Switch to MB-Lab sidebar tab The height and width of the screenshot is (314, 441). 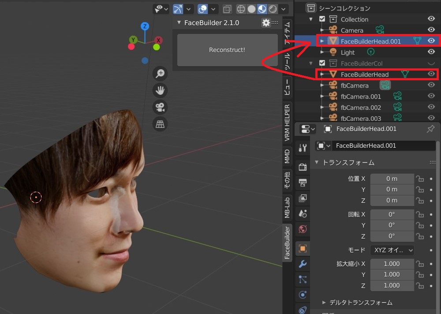pyautogui.click(x=287, y=208)
